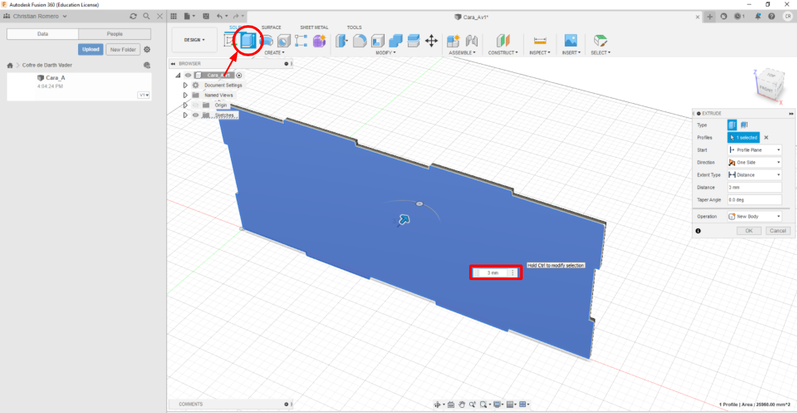797x413 pixels.
Task: Click the Save icon
Action: click(206, 16)
